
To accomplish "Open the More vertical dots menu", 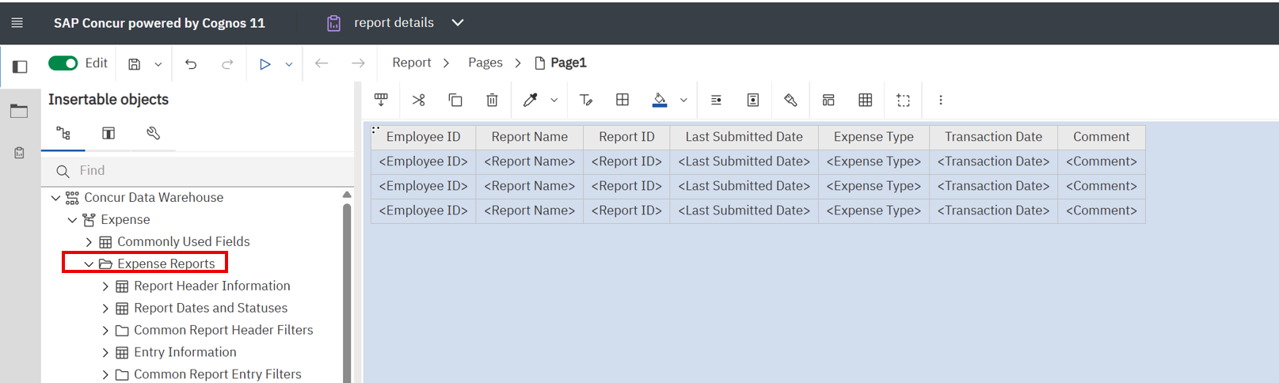I will pos(941,100).
